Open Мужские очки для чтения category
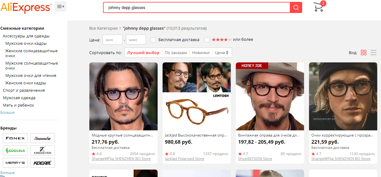The height and width of the screenshot is (177, 381). click(31, 76)
